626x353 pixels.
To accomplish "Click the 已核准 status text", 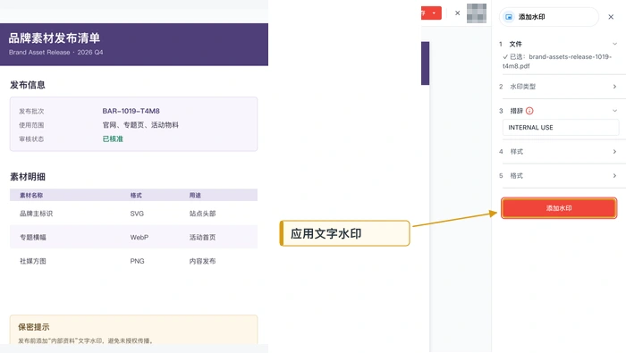I will click(x=113, y=139).
